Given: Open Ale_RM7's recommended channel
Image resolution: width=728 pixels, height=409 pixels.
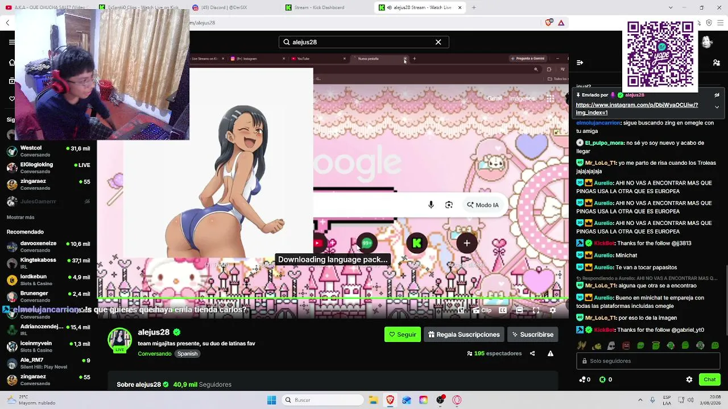Looking at the screenshot, I should click(48, 363).
